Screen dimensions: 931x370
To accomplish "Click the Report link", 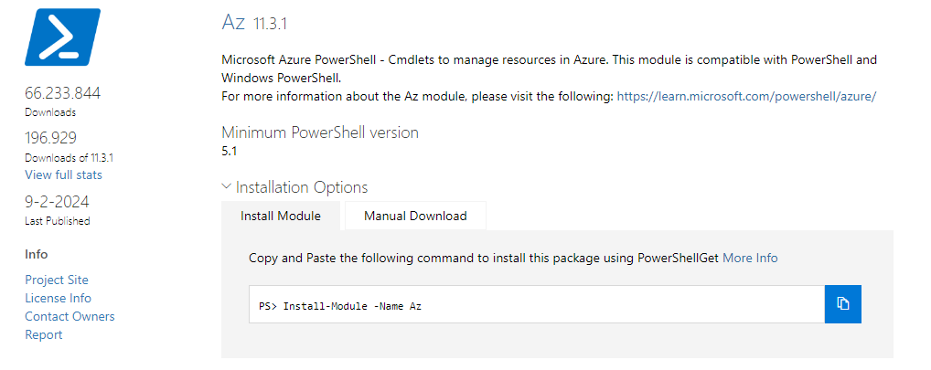I will (43, 335).
